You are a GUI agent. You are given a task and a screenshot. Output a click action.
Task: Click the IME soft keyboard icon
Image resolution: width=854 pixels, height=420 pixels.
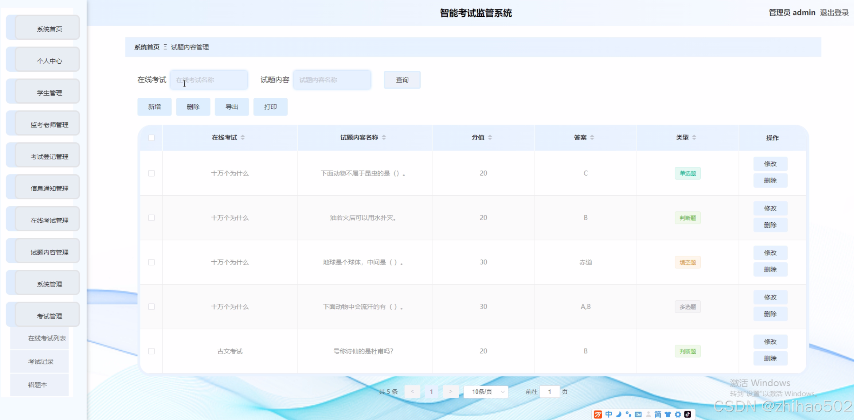(x=638, y=414)
